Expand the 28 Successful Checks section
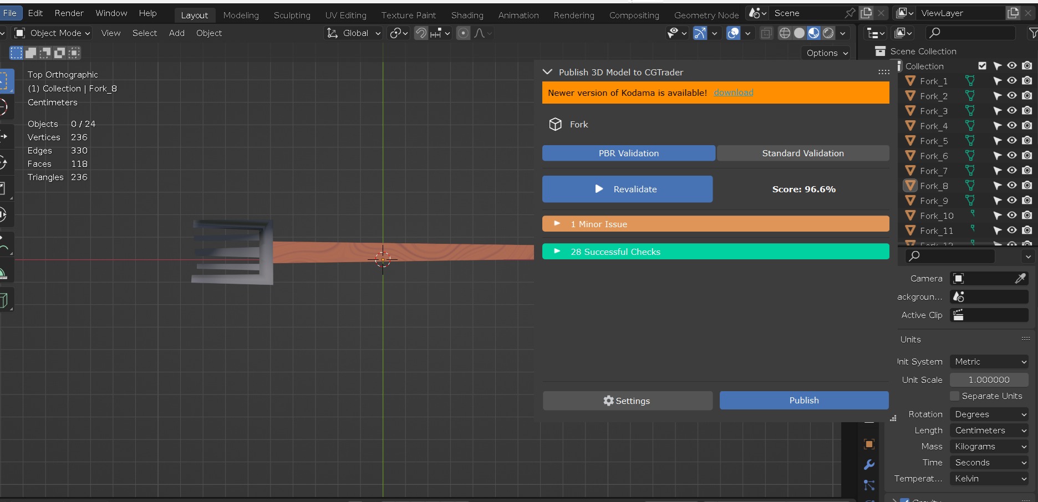Screen dimensions: 1038x502 click(x=715, y=252)
